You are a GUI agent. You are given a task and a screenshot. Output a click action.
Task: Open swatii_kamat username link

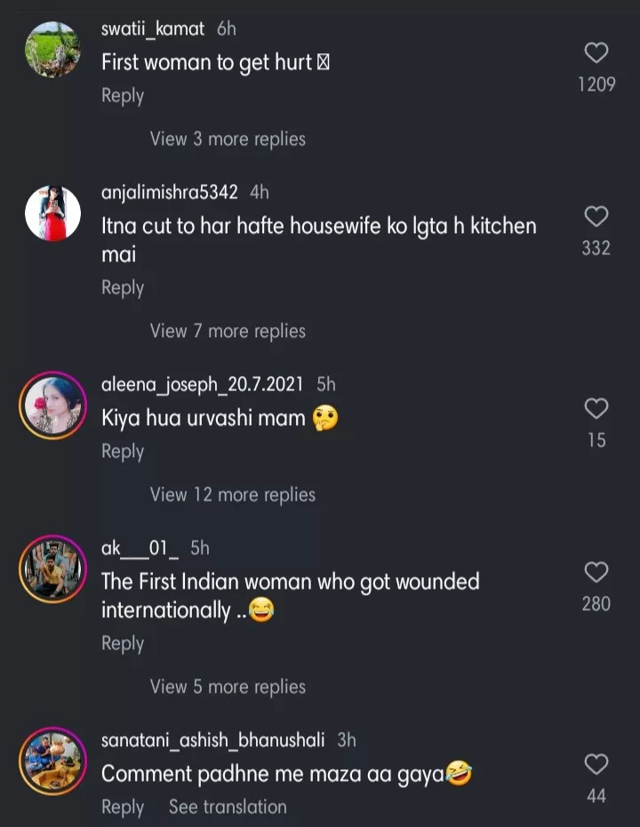click(153, 28)
